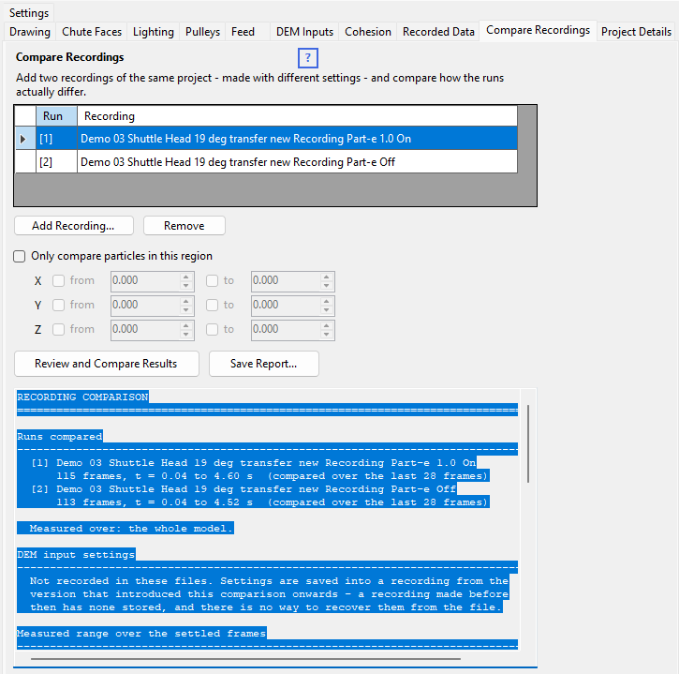Decrease Y from value with down arrow

pos(186,310)
